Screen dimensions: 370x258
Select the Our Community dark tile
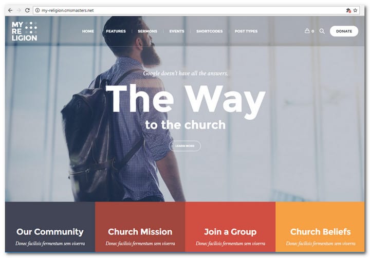50,227
